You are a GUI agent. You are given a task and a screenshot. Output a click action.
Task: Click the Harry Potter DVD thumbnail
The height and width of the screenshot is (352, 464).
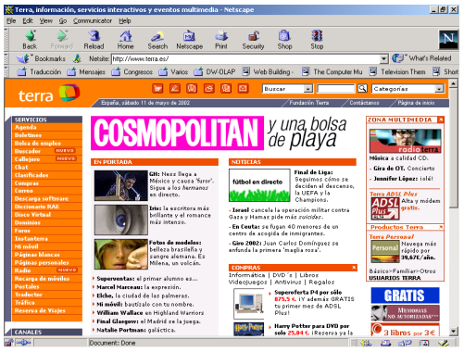click(249, 329)
